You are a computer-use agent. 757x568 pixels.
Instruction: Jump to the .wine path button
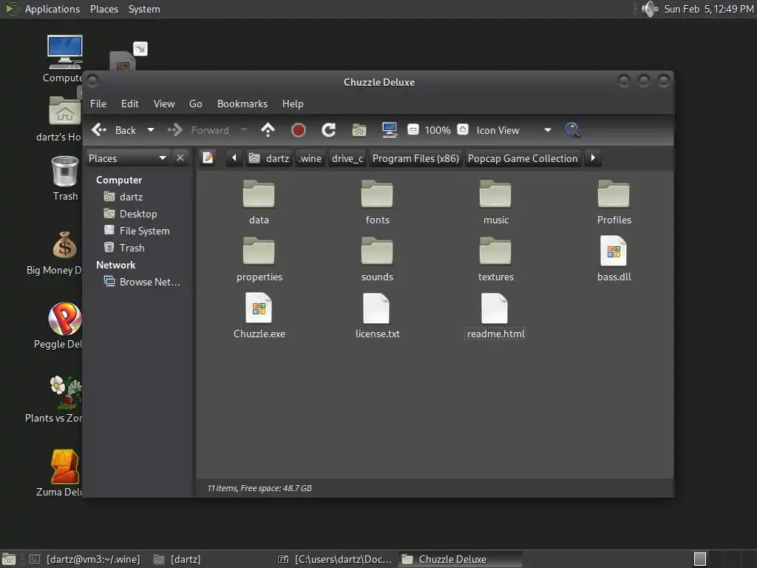310,158
